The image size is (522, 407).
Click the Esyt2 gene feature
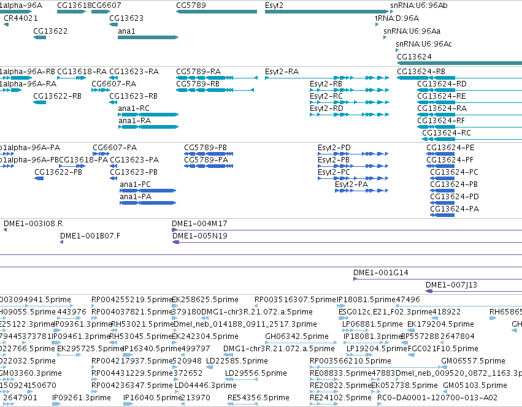click(326, 12)
